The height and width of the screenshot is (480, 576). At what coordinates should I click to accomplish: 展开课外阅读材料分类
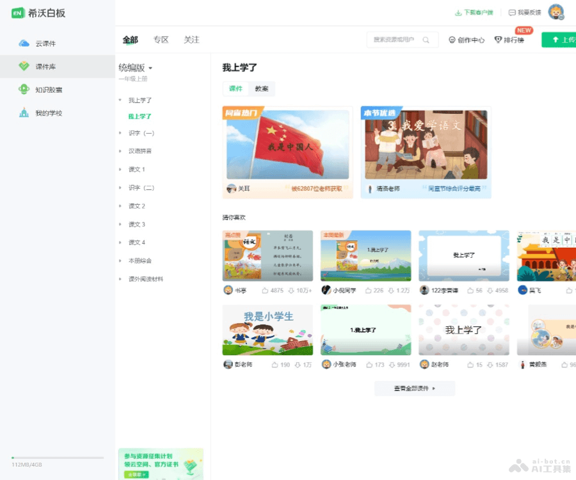(x=147, y=279)
